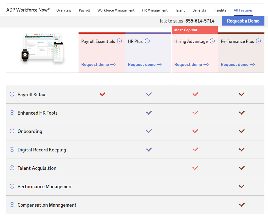Click sales phone number 855-614-5714
268x216 pixels.
pyautogui.click(x=200, y=21)
